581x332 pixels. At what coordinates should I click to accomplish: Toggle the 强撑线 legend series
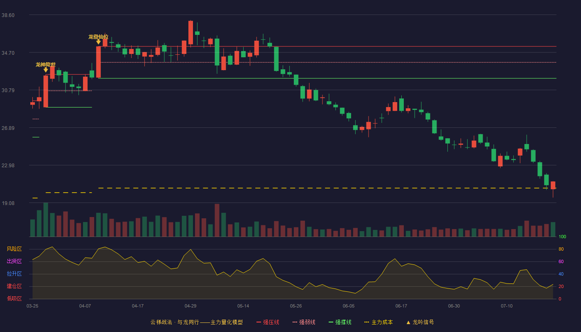[340, 322]
